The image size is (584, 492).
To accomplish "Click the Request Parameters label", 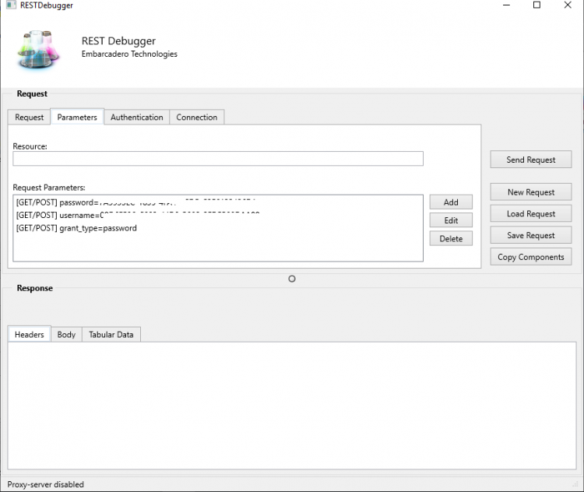I will [49, 188].
